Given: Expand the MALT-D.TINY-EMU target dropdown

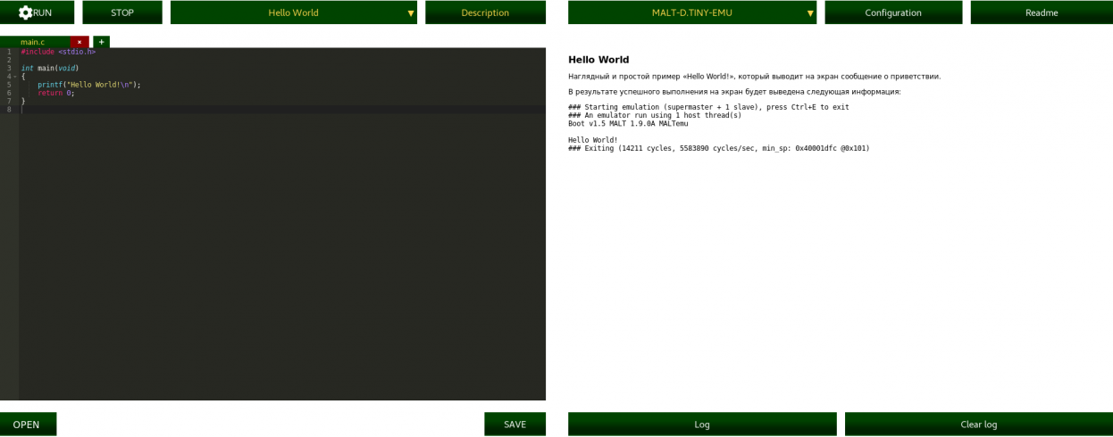Looking at the screenshot, I should pyautogui.click(x=692, y=12).
